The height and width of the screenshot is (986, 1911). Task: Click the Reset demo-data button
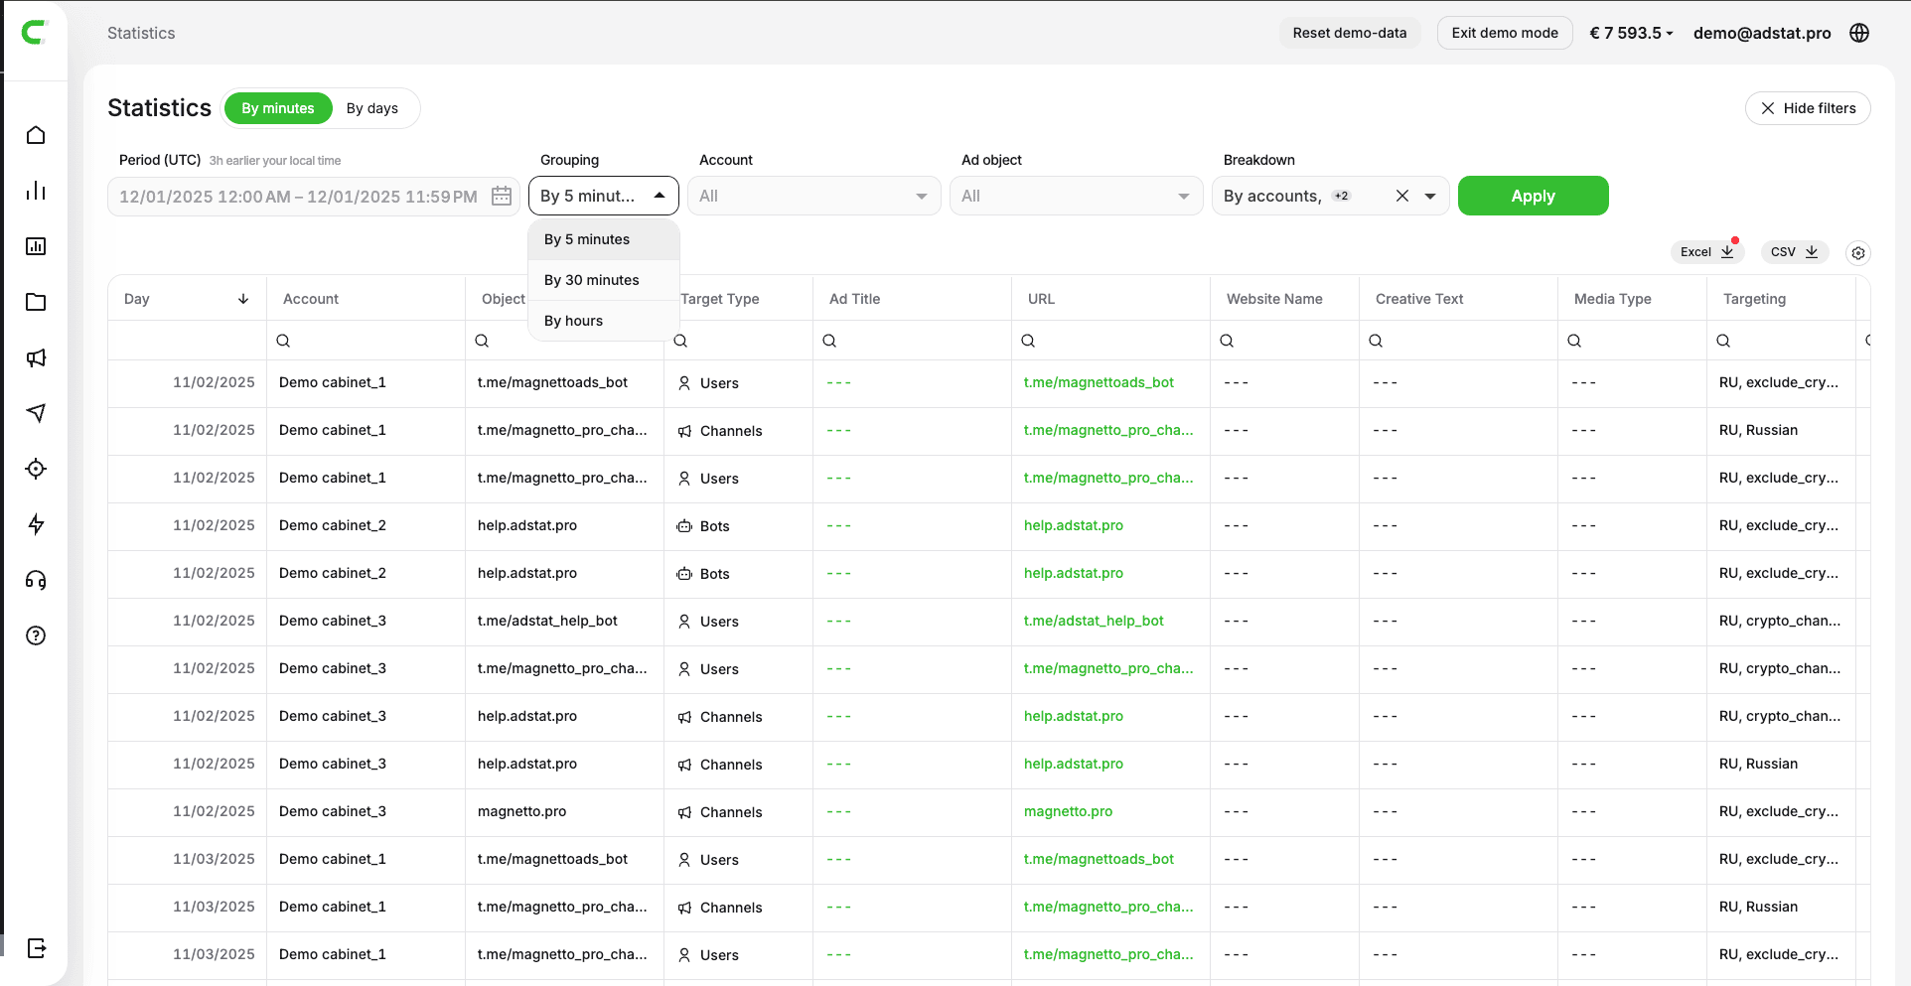click(x=1349, y=33)
